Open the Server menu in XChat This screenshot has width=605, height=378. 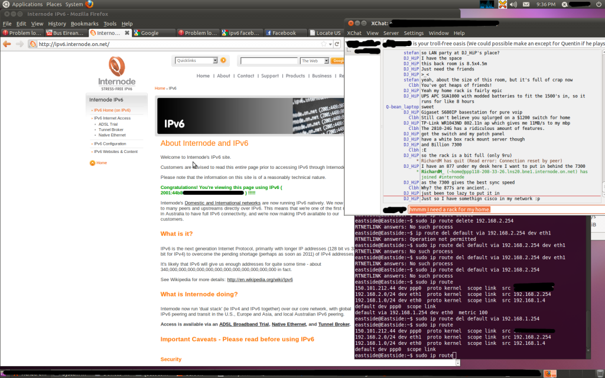(391, 33)
